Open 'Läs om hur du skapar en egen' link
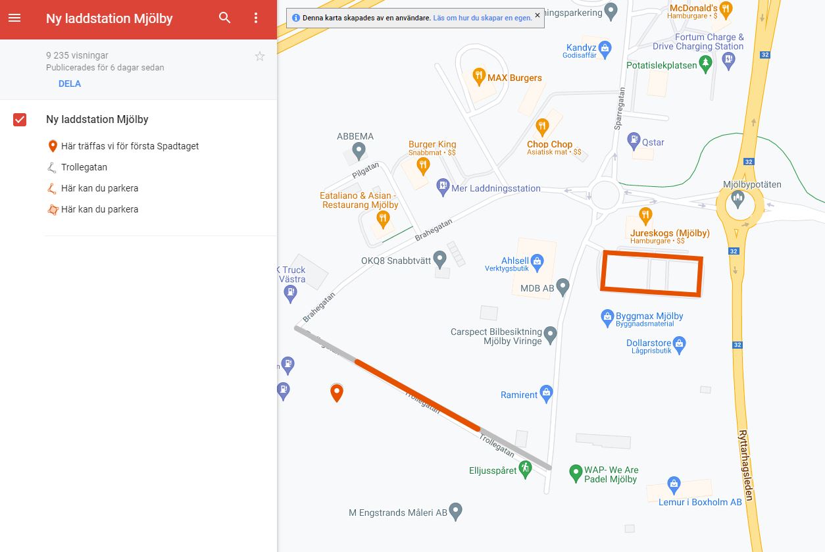 (x=482, y=18)
